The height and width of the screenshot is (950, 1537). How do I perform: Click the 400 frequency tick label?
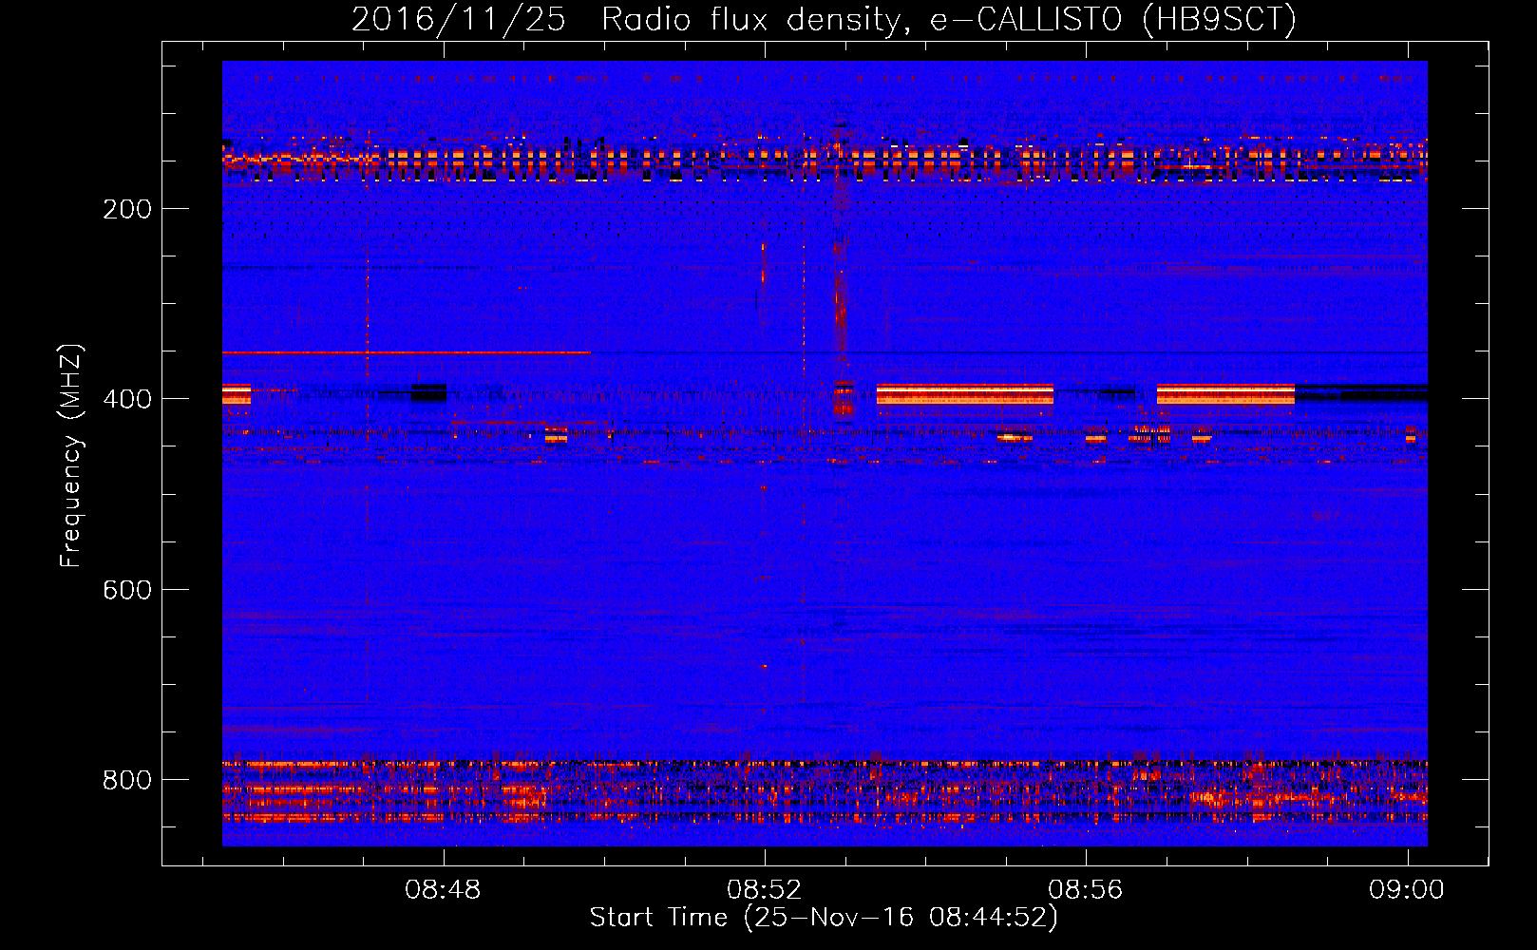[x=127, y=399]
